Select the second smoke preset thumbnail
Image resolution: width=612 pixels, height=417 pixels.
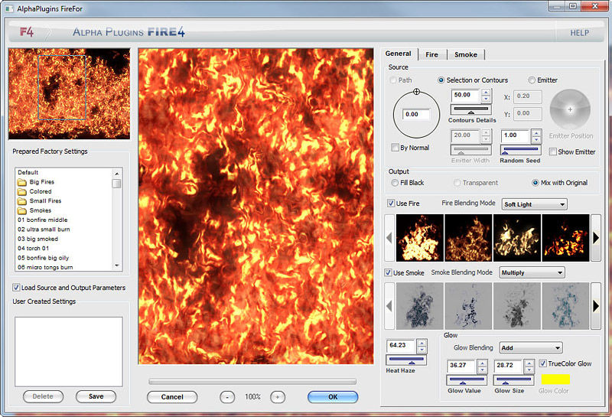[468, 306]
